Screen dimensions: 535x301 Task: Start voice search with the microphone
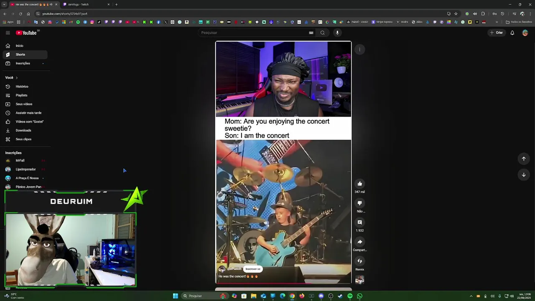(337, 33)
